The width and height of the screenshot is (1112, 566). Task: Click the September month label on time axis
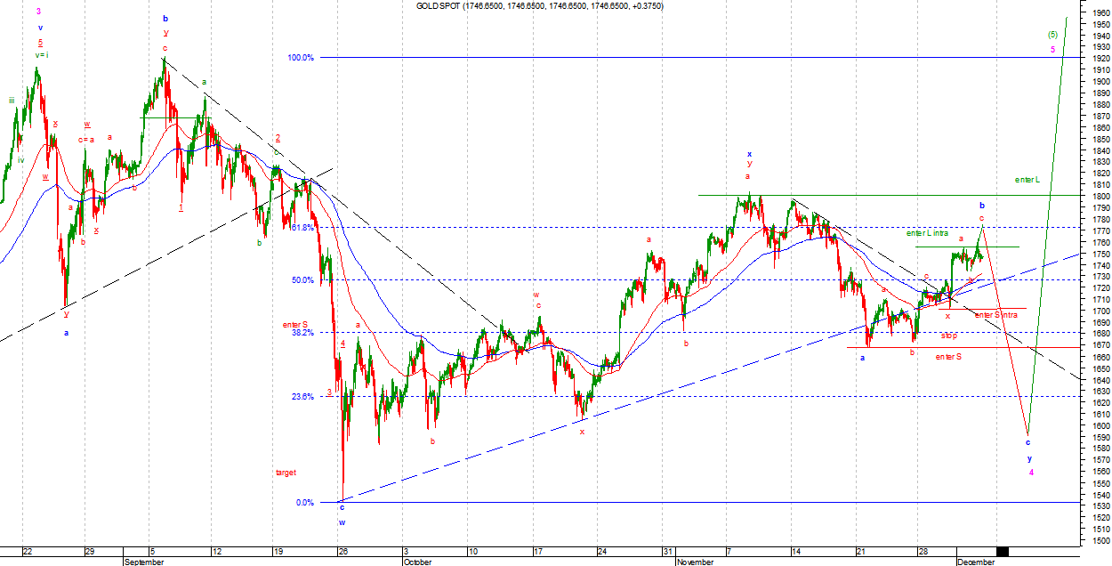pyautogui.click(x=144, y=562)
